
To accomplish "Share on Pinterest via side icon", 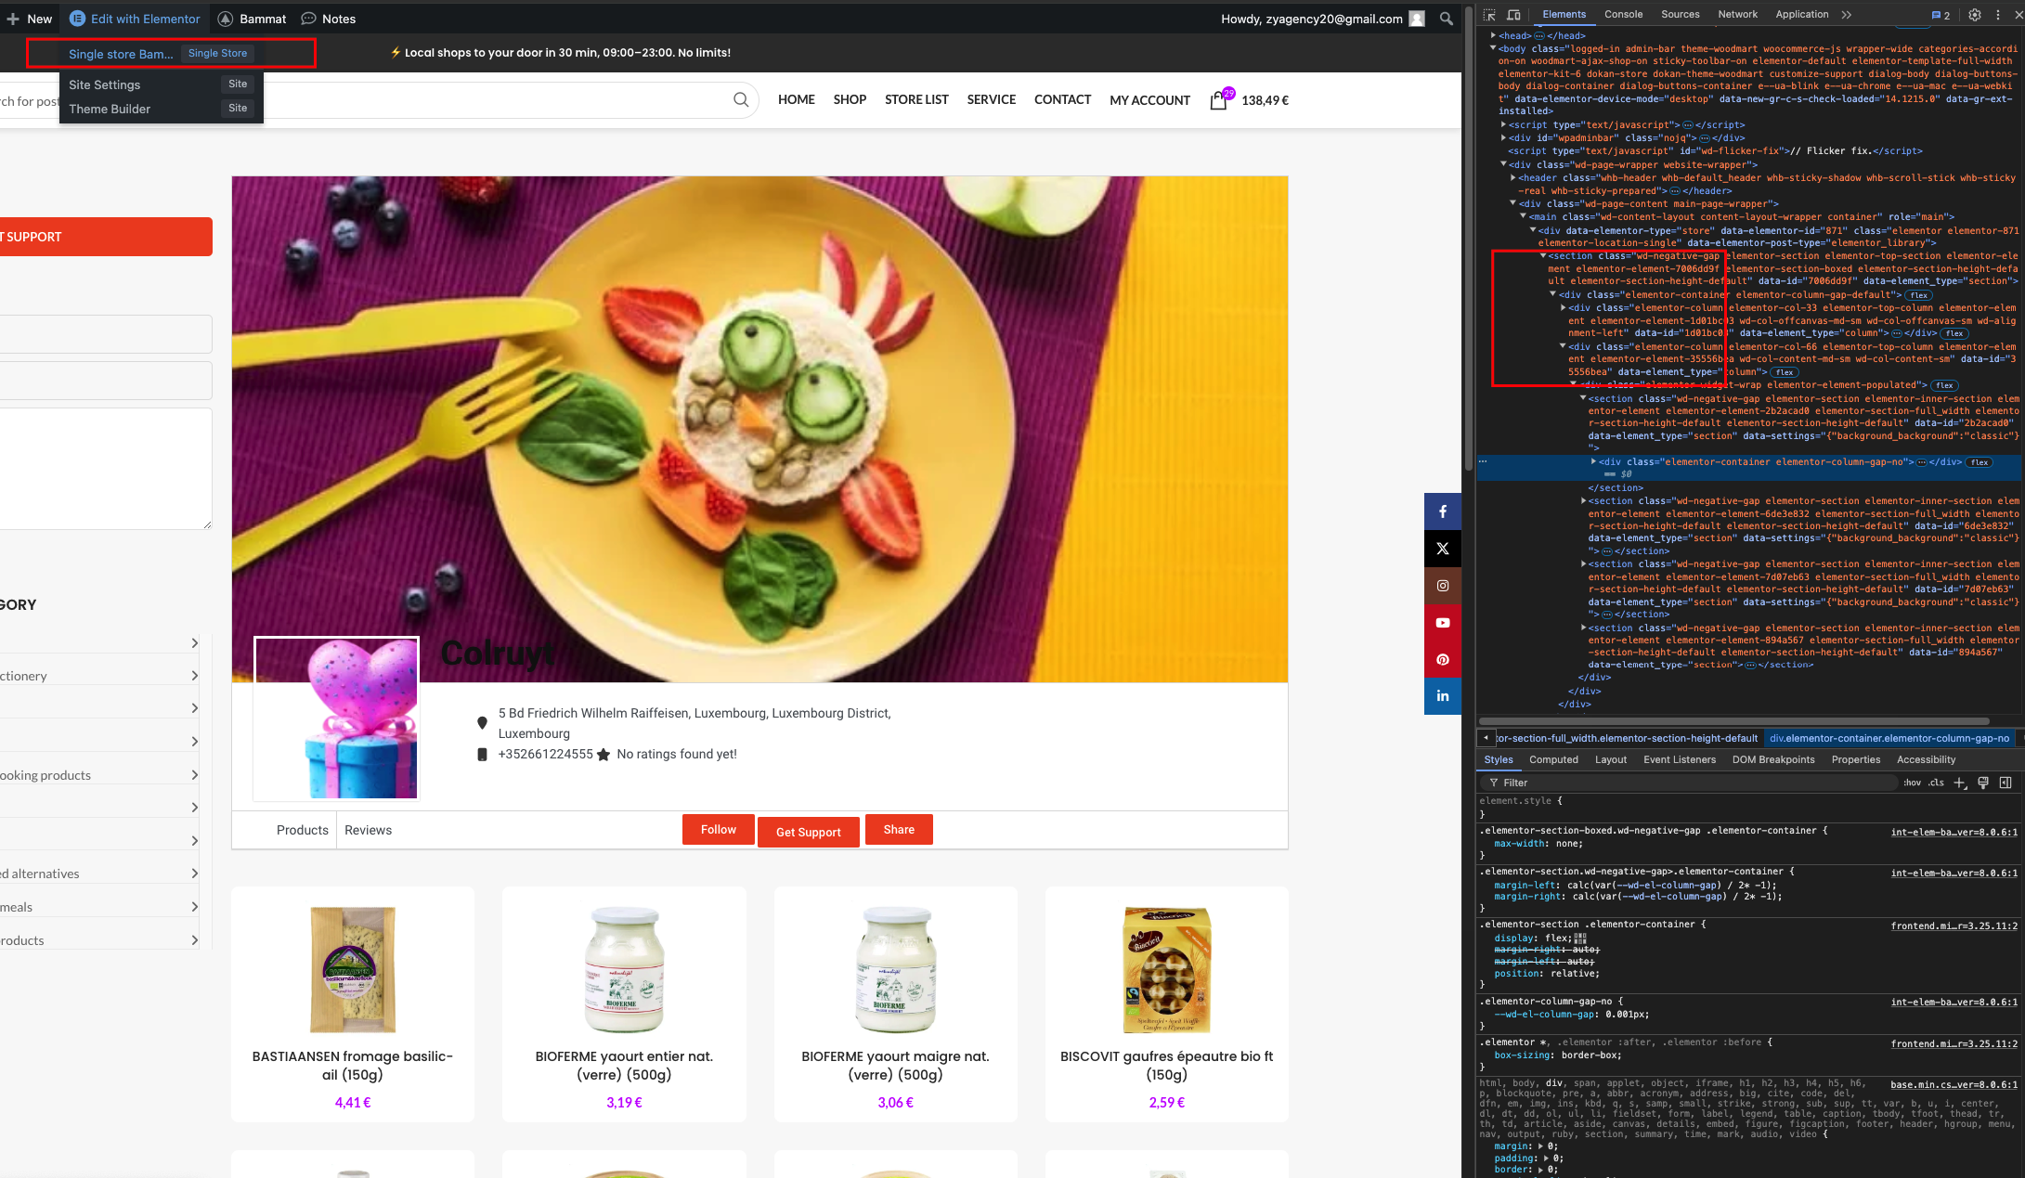I will click(1443, 659).
